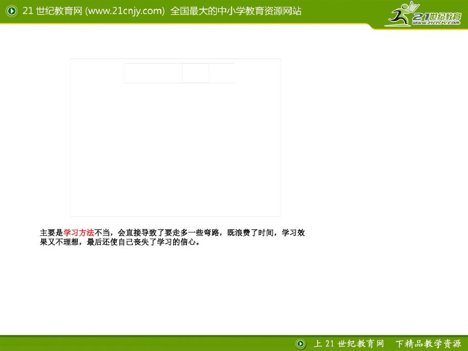Click the green play icon in the top header
The width and height of the screenshot is (468, 351).
click(12, 11)
